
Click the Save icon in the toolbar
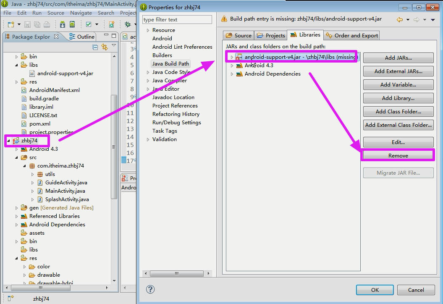(x=27, y=25)
